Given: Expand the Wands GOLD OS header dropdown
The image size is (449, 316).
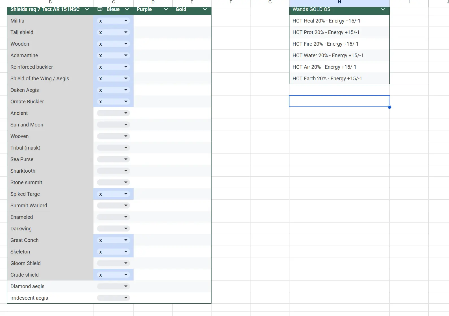Looking at the screenshot, I should [383, 9].
